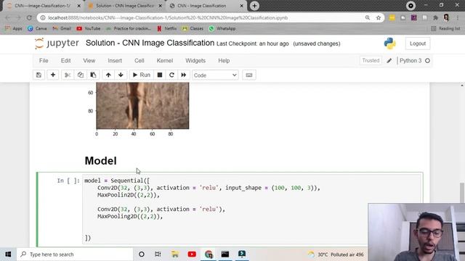Log out with the Logout button

418,43
